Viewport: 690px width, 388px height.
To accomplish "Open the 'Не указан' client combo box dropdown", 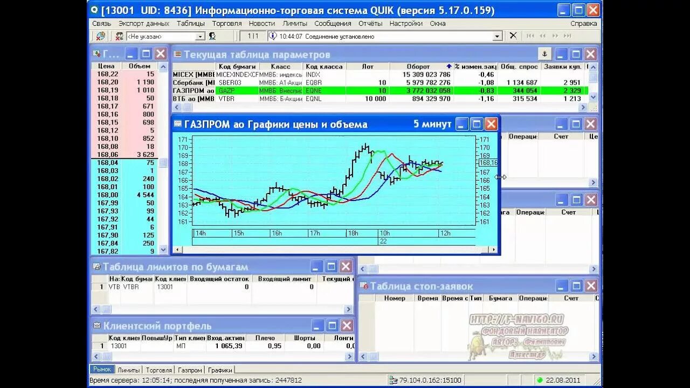I will [200, 36].
